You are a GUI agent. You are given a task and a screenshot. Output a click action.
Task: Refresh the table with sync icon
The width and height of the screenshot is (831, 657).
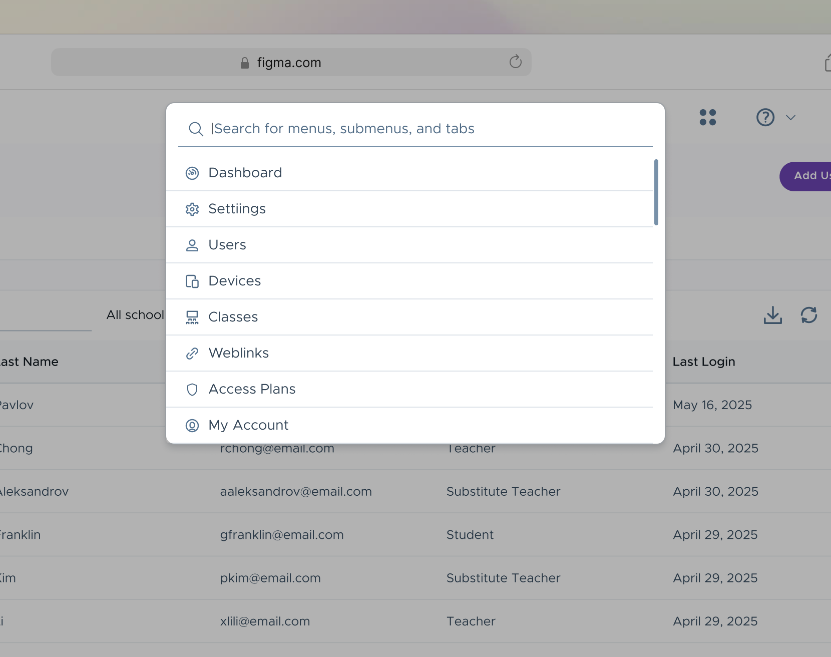coord(808,315)
